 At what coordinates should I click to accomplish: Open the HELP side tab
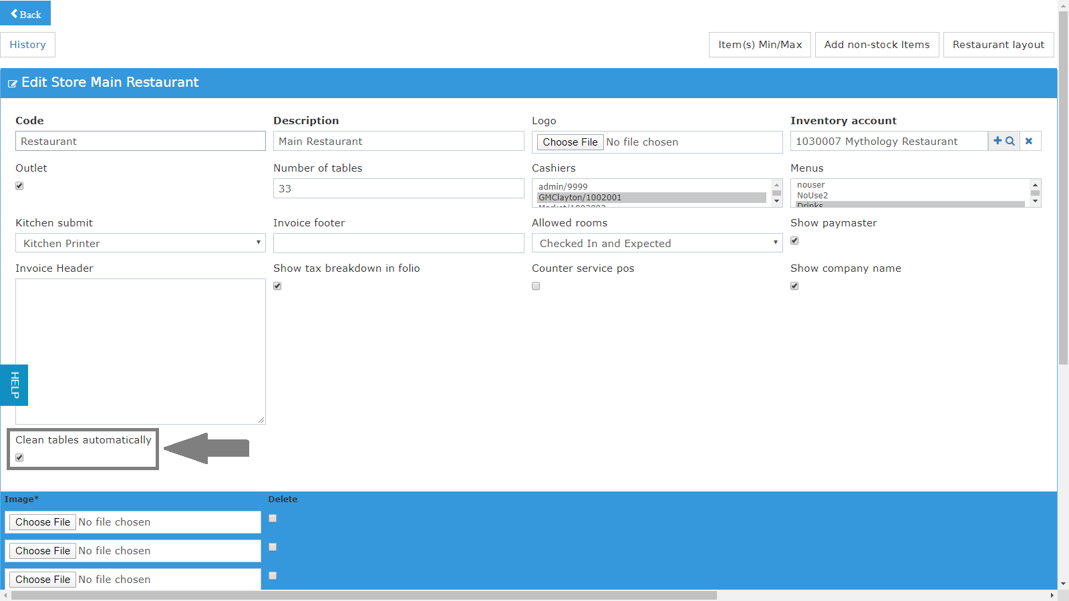coord(14,385)
